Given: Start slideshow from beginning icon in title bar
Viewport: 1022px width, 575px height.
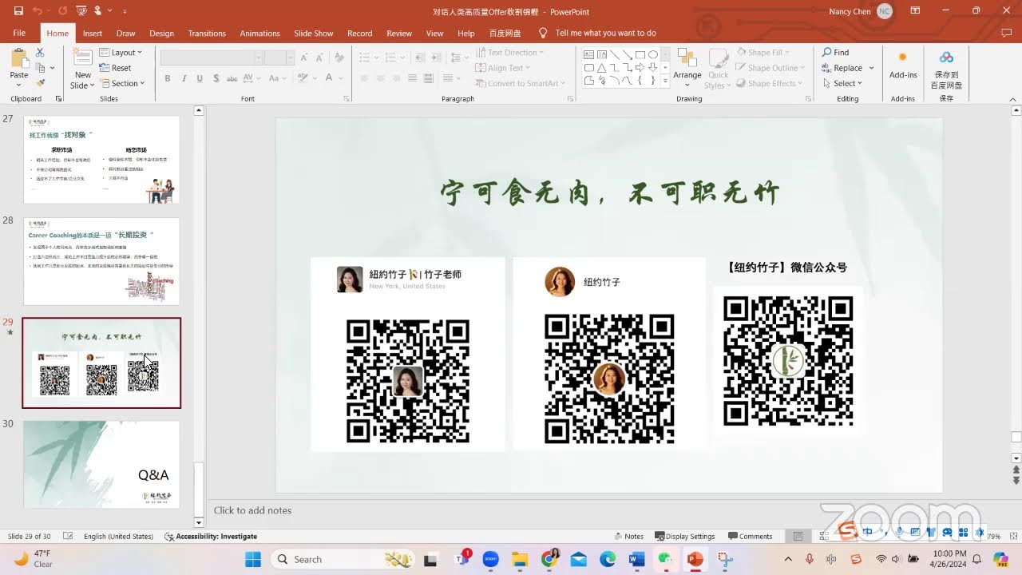Looking at the screenshot, I should coord(81,11).
